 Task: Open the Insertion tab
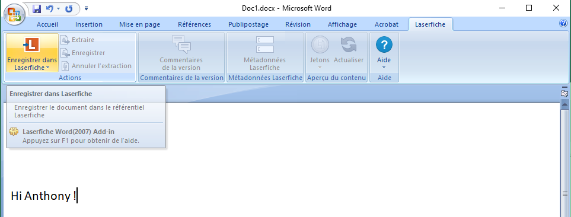coord(89,24)
